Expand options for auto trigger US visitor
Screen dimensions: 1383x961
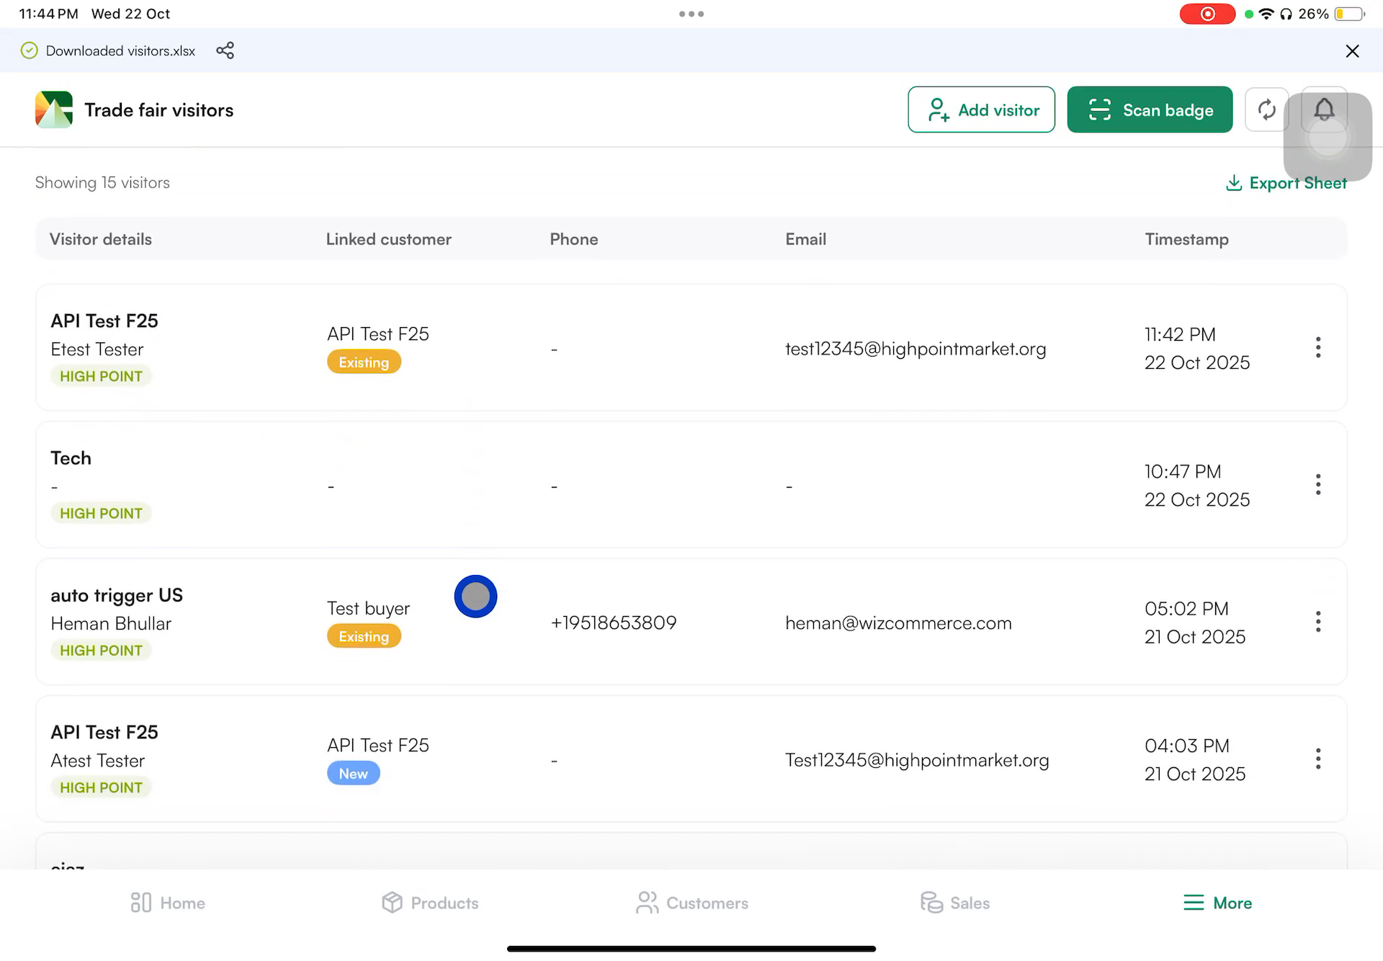tap(1318, 621)
